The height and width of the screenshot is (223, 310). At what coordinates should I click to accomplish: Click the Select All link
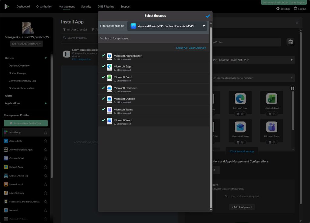(182, 48)
